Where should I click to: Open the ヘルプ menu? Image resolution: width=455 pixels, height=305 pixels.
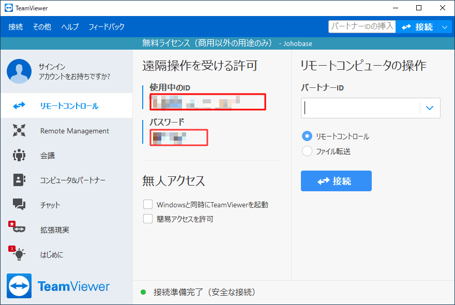(70, 27)
